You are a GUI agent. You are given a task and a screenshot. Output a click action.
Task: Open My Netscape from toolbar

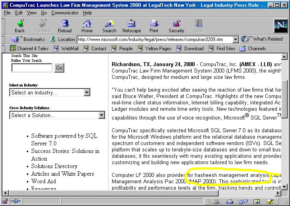point(132,26)
